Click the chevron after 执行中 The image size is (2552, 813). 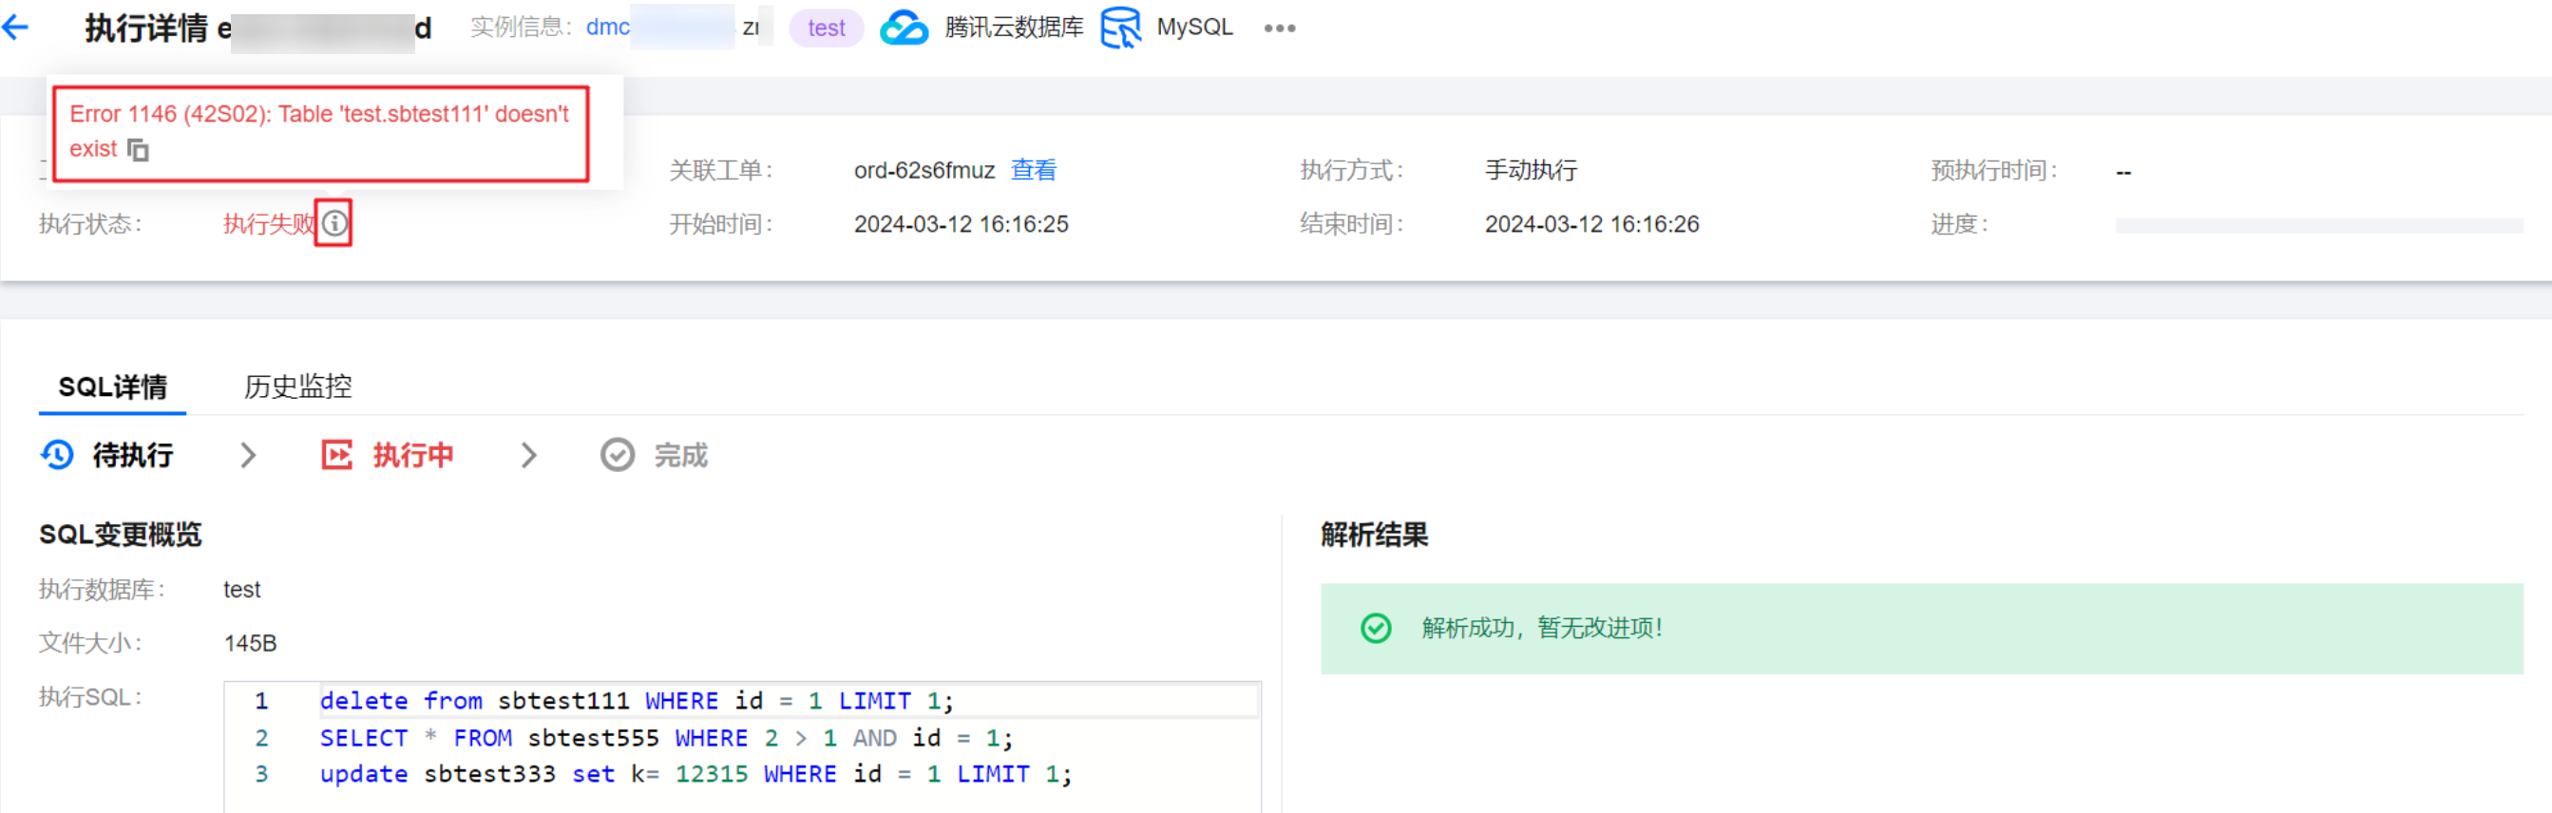(x=529, y=456)
